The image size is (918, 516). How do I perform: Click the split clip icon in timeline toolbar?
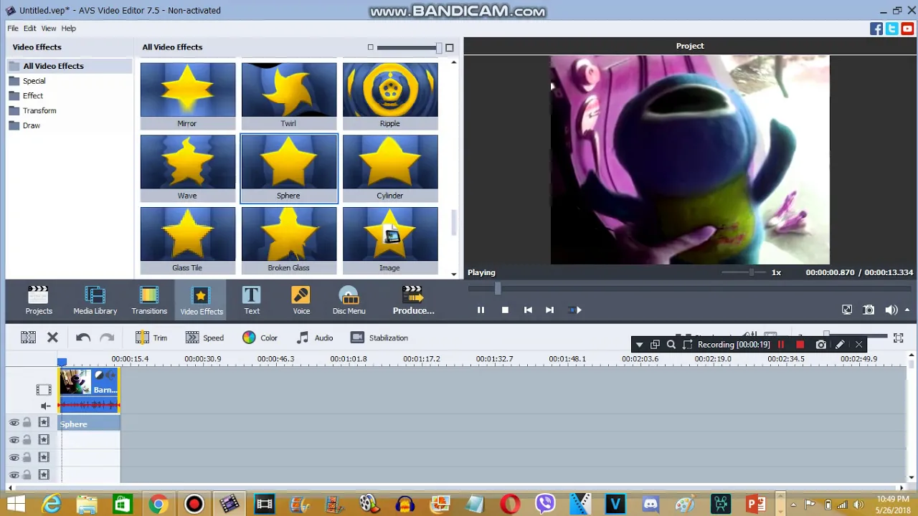(x=28, y=338)
